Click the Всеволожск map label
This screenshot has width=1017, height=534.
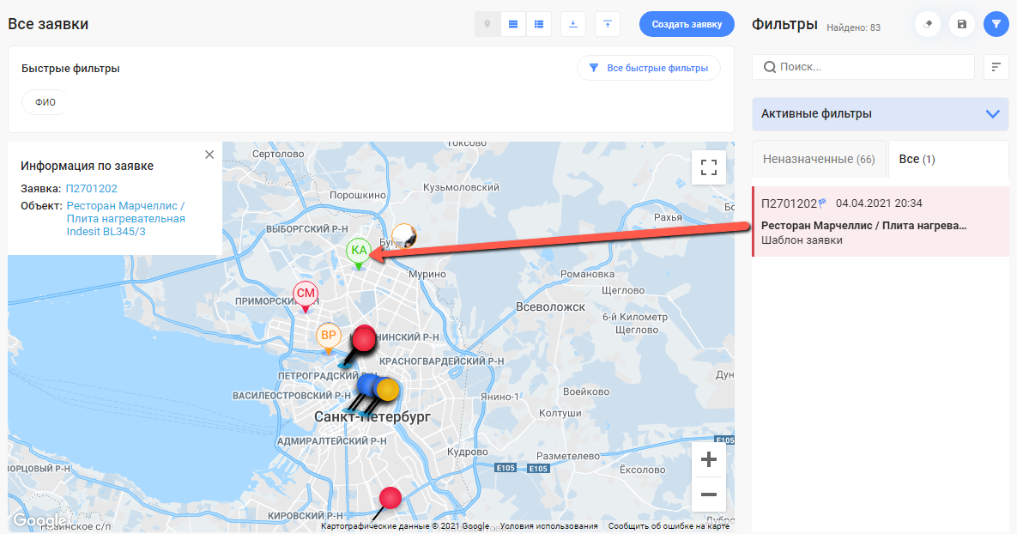click(x=551, y=306)
